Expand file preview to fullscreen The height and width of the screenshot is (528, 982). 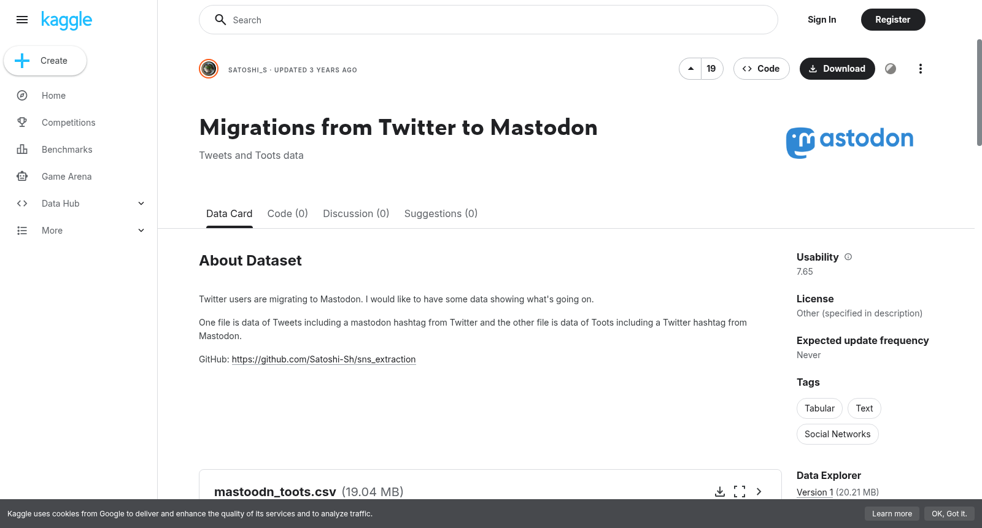(740, 492)
